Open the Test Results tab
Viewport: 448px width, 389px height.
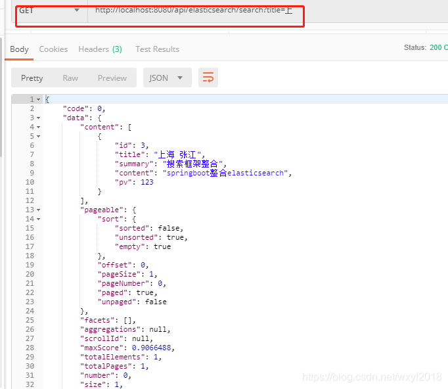coord(157,49)
